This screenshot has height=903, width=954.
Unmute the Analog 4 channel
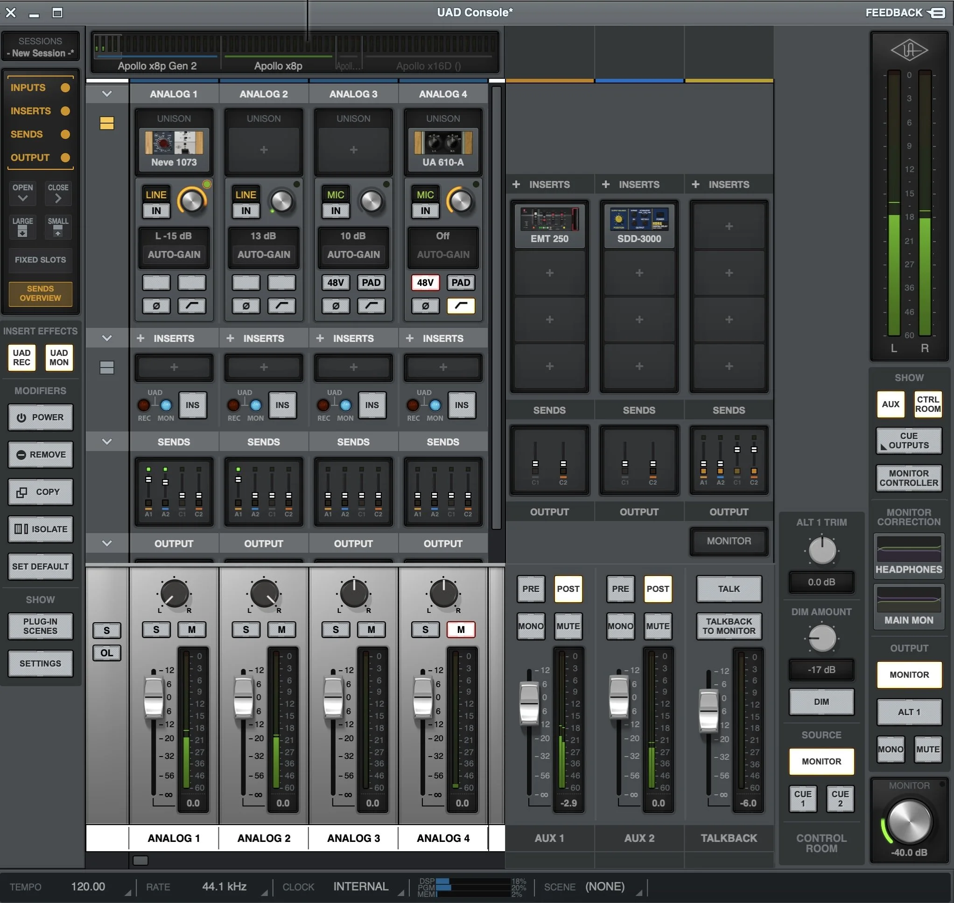tap(460, 630)
